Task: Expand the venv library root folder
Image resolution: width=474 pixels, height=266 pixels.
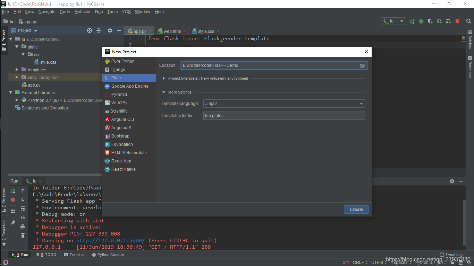Action: 17,77
